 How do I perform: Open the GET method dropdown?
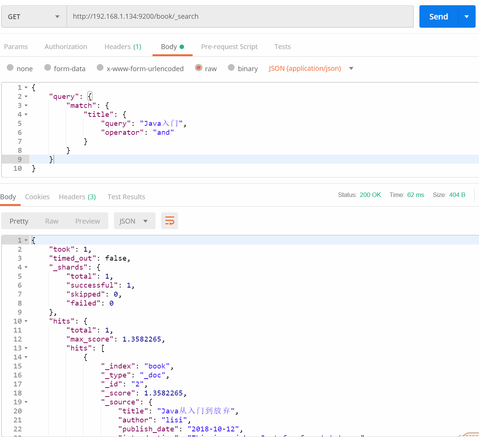34,16
